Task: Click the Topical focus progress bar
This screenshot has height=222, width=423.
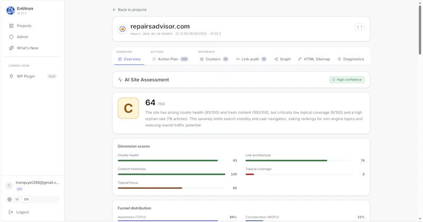Action: pos(171,188)
